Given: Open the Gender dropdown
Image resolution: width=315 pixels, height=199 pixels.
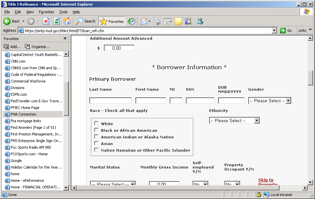Looking at the screenshot, I should pyautogui.click(x=288, y=101).
